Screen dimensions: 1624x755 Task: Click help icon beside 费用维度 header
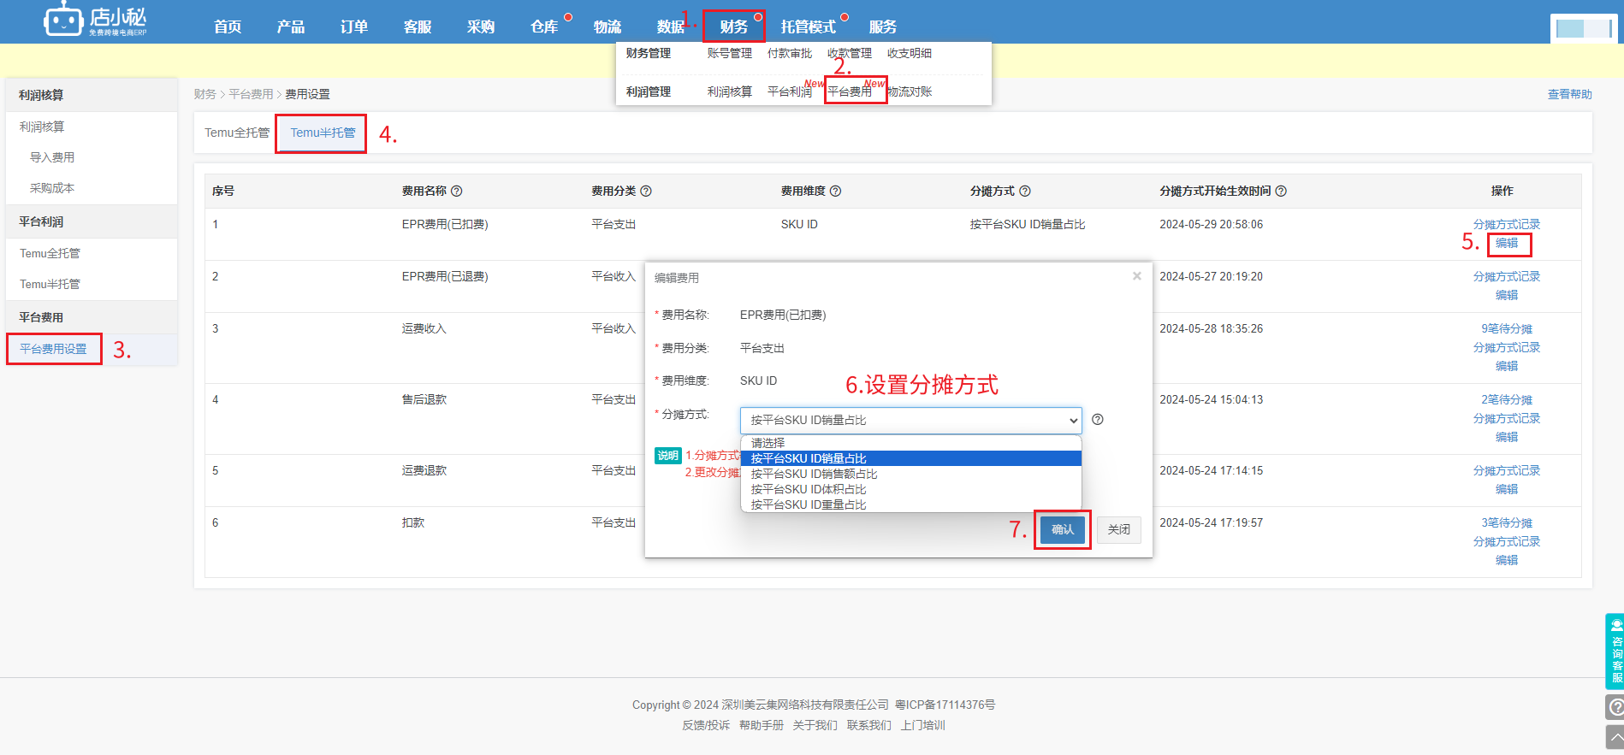836,192
